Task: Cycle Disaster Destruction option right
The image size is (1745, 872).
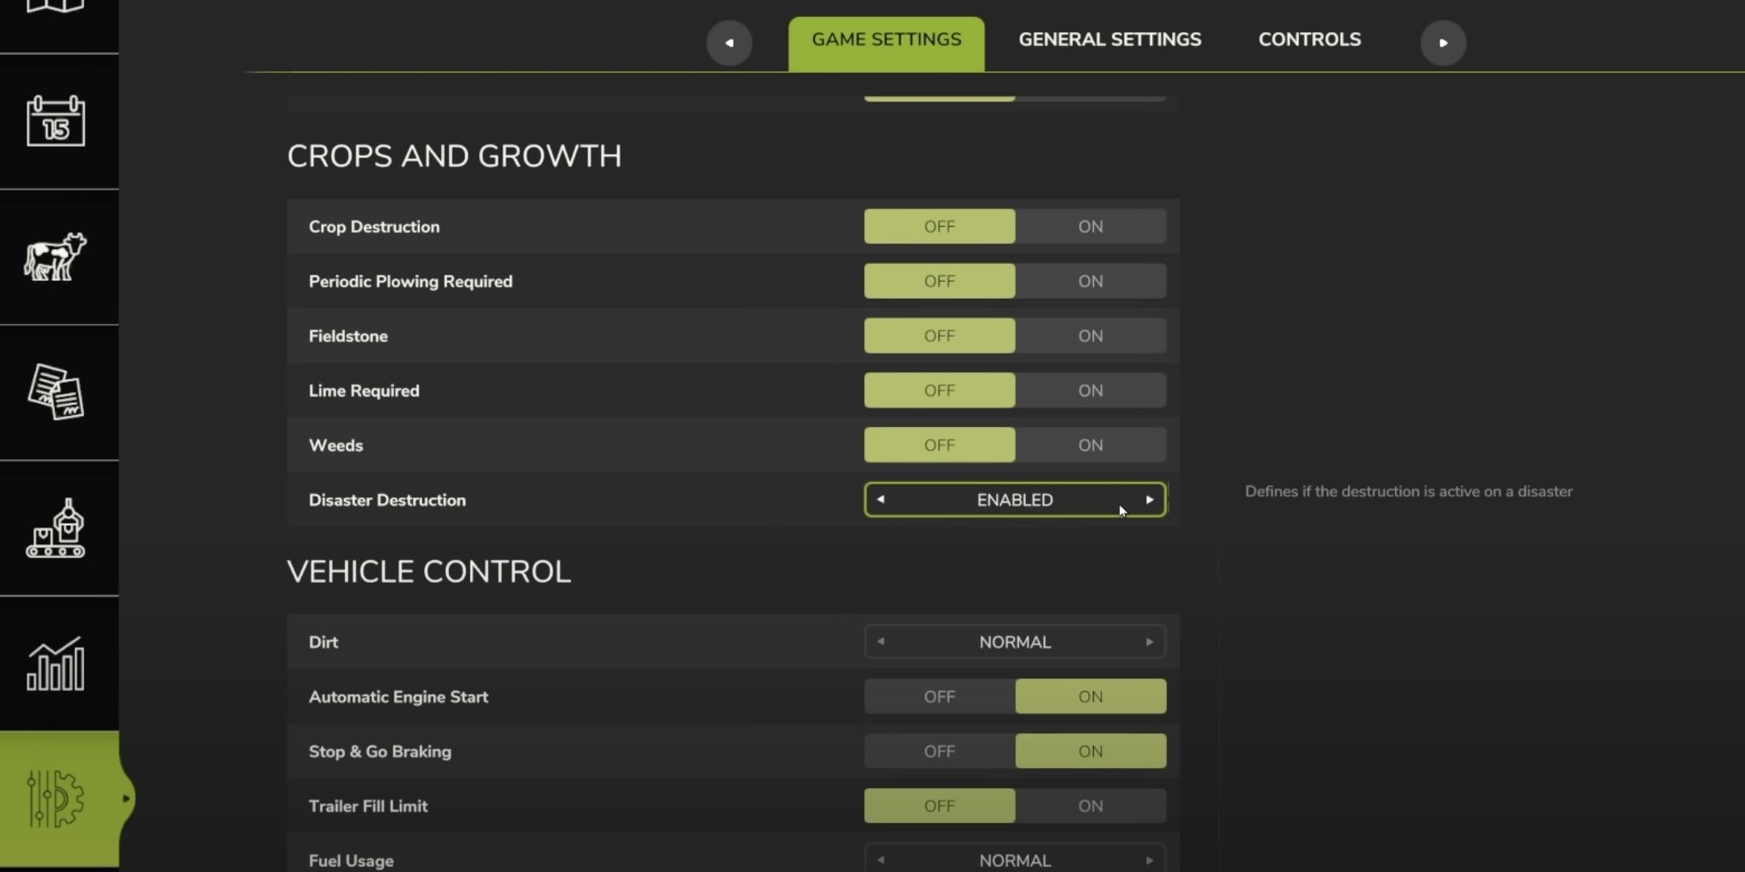Action: click(x=1150, y=500)
